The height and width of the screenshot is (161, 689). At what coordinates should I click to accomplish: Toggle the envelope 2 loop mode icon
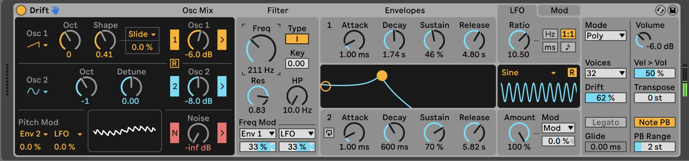[x=329, y=133]
